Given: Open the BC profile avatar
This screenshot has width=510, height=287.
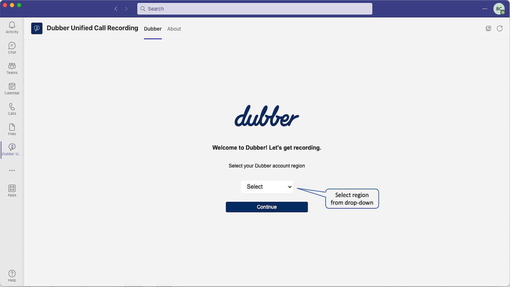Looking at the screenshot, I should [499, 9].
